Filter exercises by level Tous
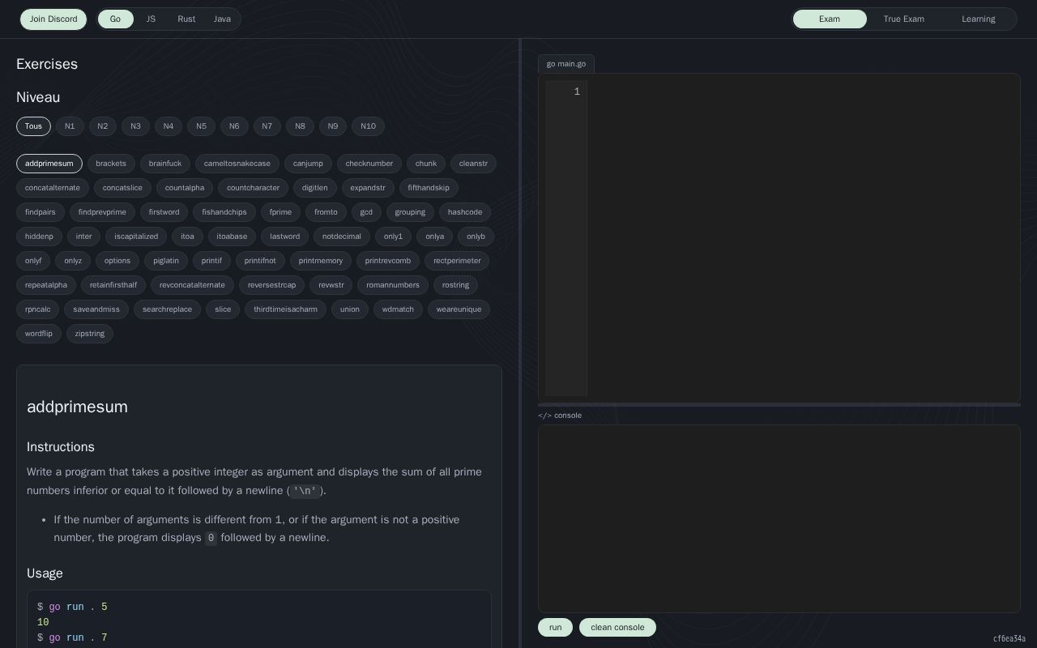Screen dimensions: 1037x648 [x=33, y=126]
